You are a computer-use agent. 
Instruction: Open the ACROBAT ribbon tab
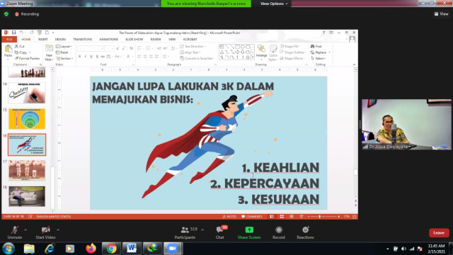pyautogui.click(x=190, y=40)
